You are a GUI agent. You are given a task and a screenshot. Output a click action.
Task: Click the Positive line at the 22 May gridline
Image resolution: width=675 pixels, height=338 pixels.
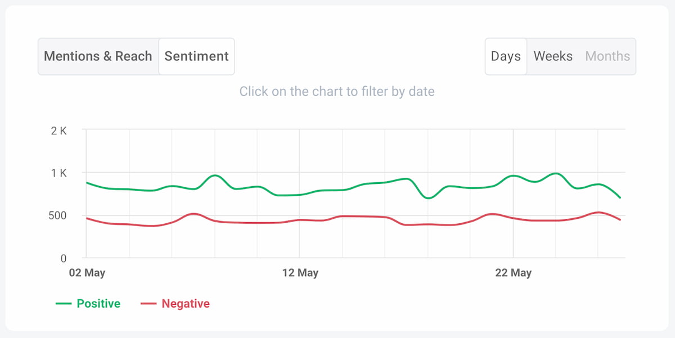pos(513,175)
